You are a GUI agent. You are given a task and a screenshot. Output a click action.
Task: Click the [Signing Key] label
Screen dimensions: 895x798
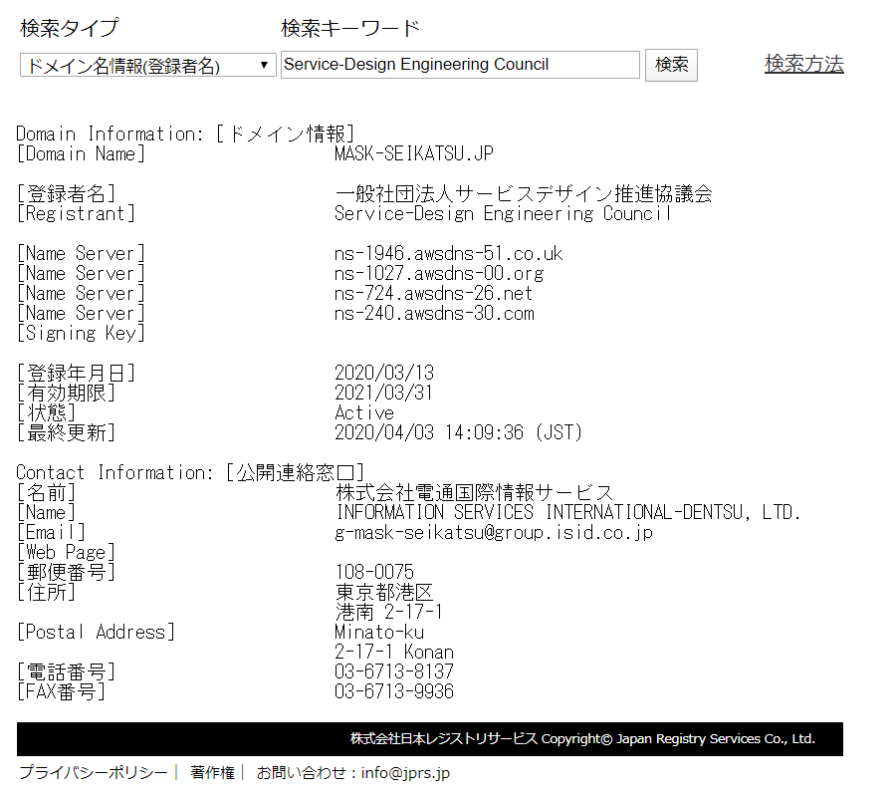[x=81, y=334]
